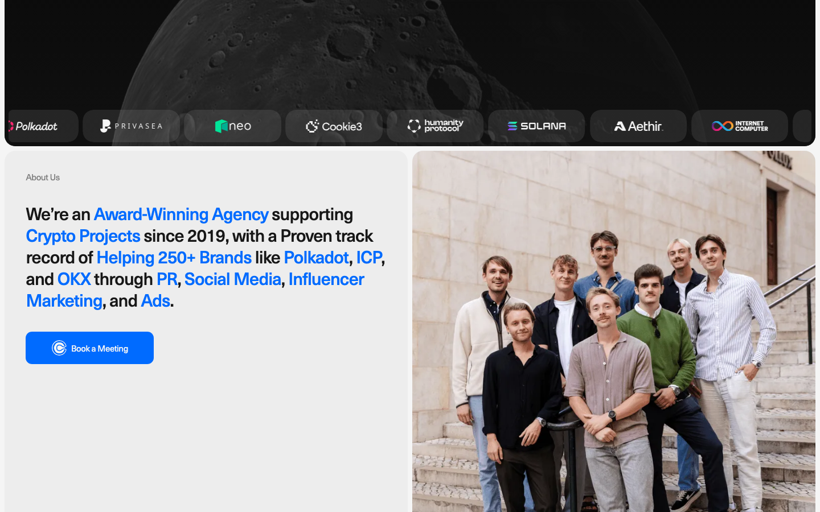Click the Book a Meeting button

click(89, 348)
